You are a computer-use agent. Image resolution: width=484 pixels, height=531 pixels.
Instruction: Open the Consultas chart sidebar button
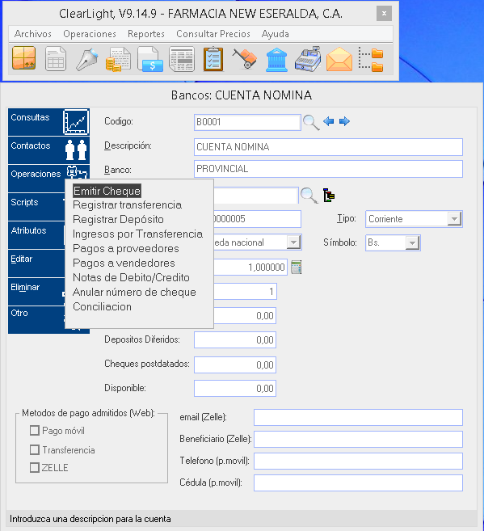coord(48,122)
